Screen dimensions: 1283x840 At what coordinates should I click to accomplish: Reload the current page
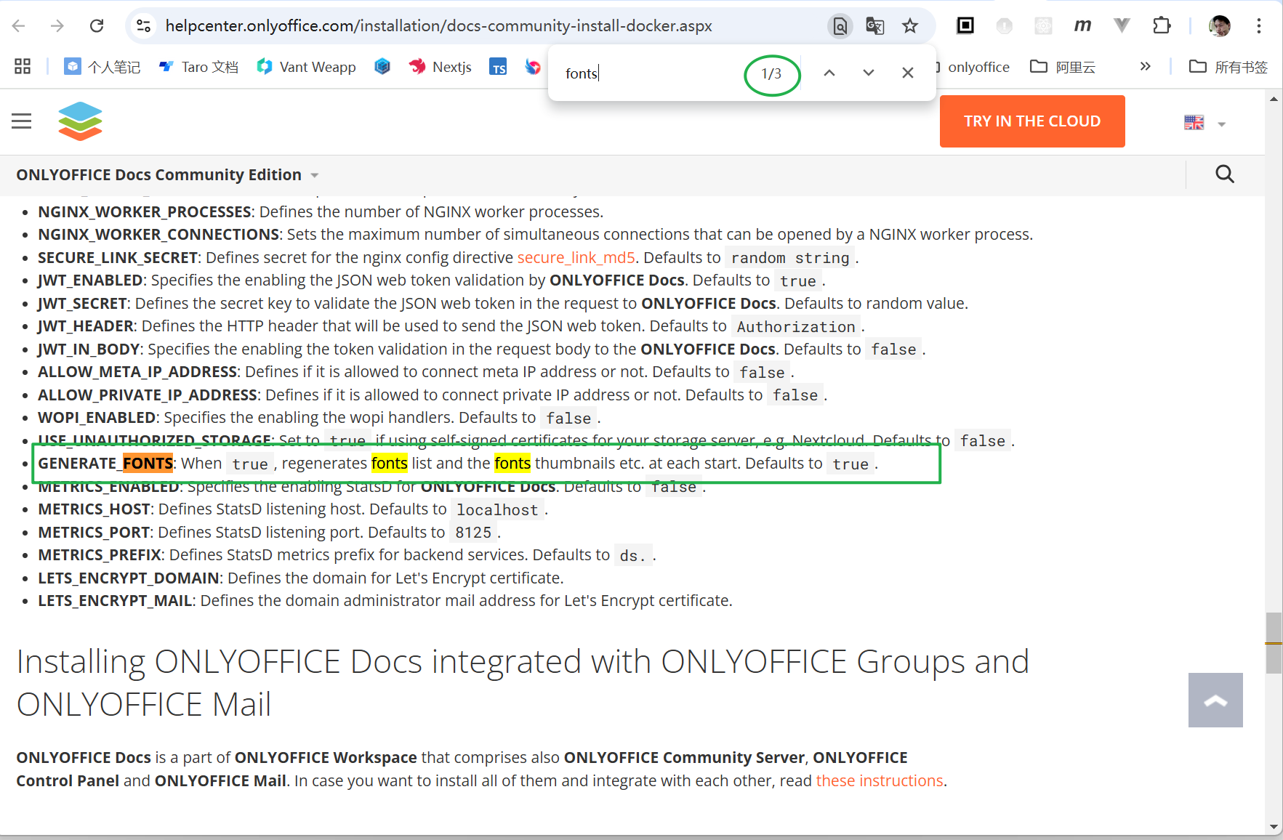[97, 26]
